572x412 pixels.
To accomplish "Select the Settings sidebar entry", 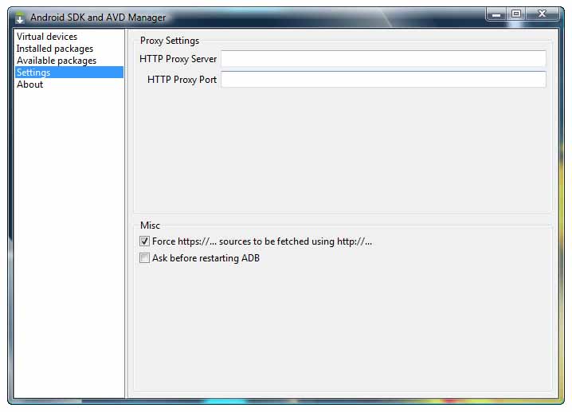I will coord(69,73).
